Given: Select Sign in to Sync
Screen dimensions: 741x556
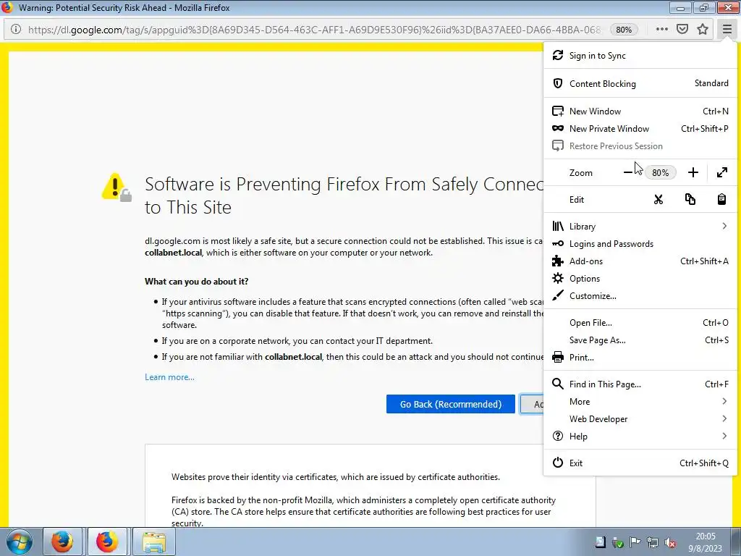Looking at the screenshot, I should click(x=640, y=55).
